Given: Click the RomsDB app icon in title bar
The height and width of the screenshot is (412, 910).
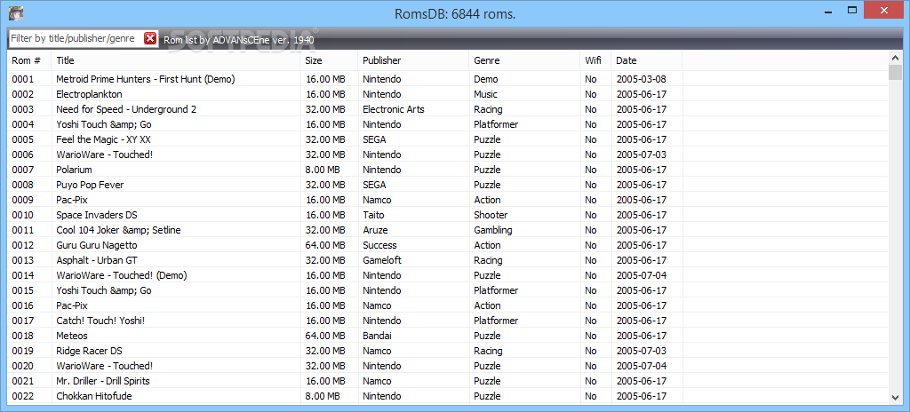Looking at the screenshot, I should 16,13.
